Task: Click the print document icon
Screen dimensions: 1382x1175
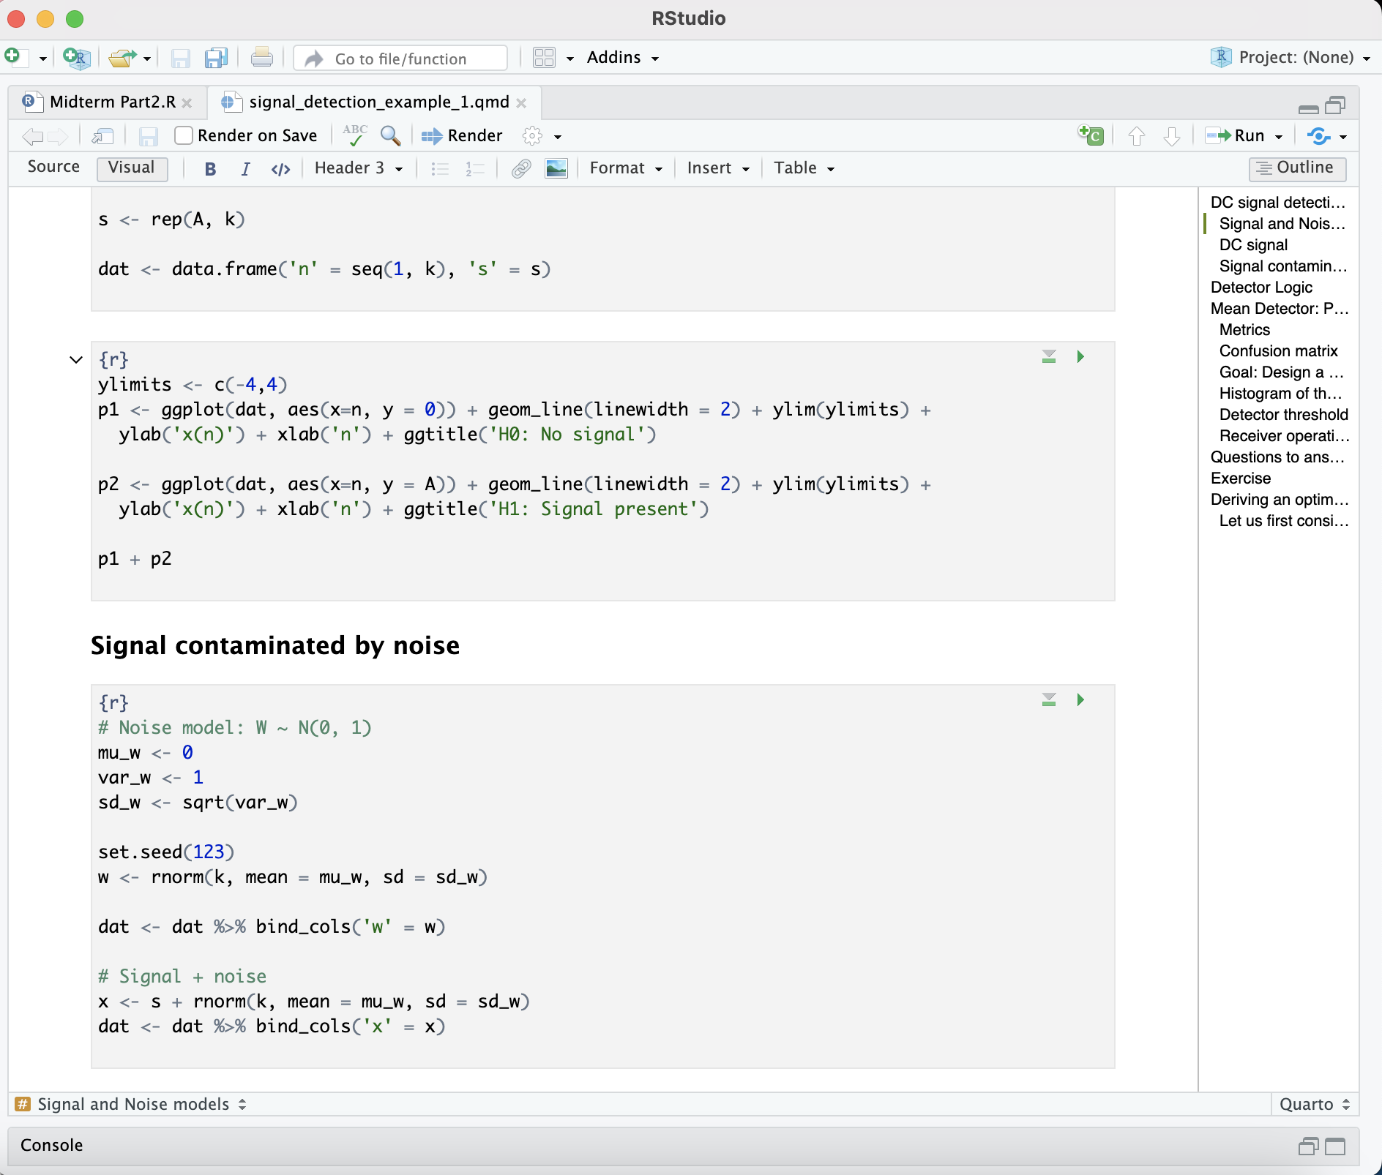Action: pyautogui.click(x=261, y=58)
